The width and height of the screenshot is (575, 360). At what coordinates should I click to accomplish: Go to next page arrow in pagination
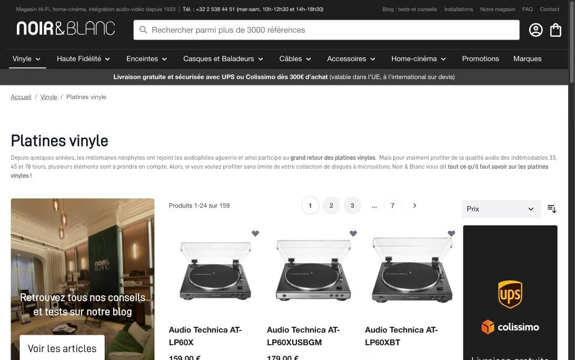pos(414,206)
